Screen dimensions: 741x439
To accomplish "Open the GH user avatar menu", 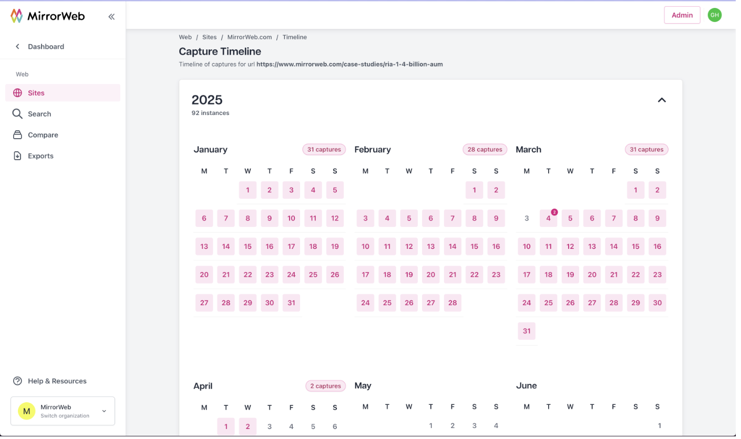I will tap(714, 15).
